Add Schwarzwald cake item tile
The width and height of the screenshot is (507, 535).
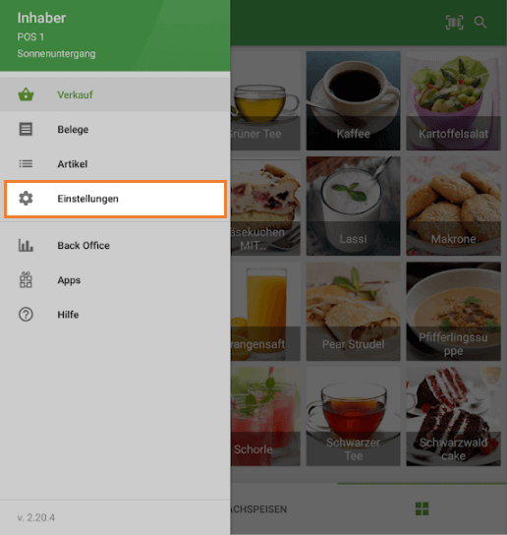coord(454,416)
